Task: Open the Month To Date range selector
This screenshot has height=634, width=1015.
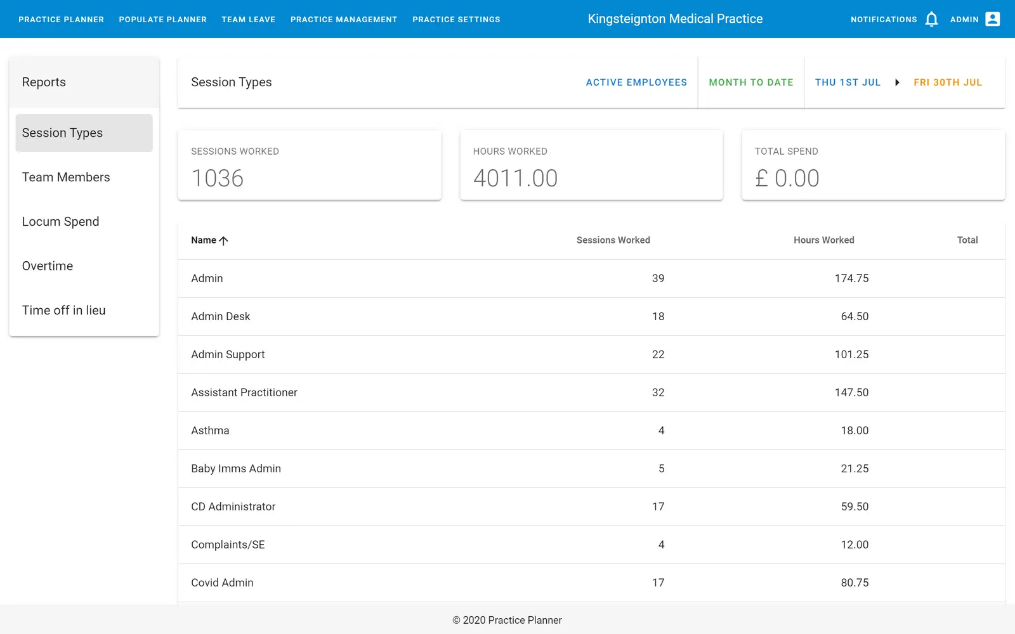Action: click(750, 82)
